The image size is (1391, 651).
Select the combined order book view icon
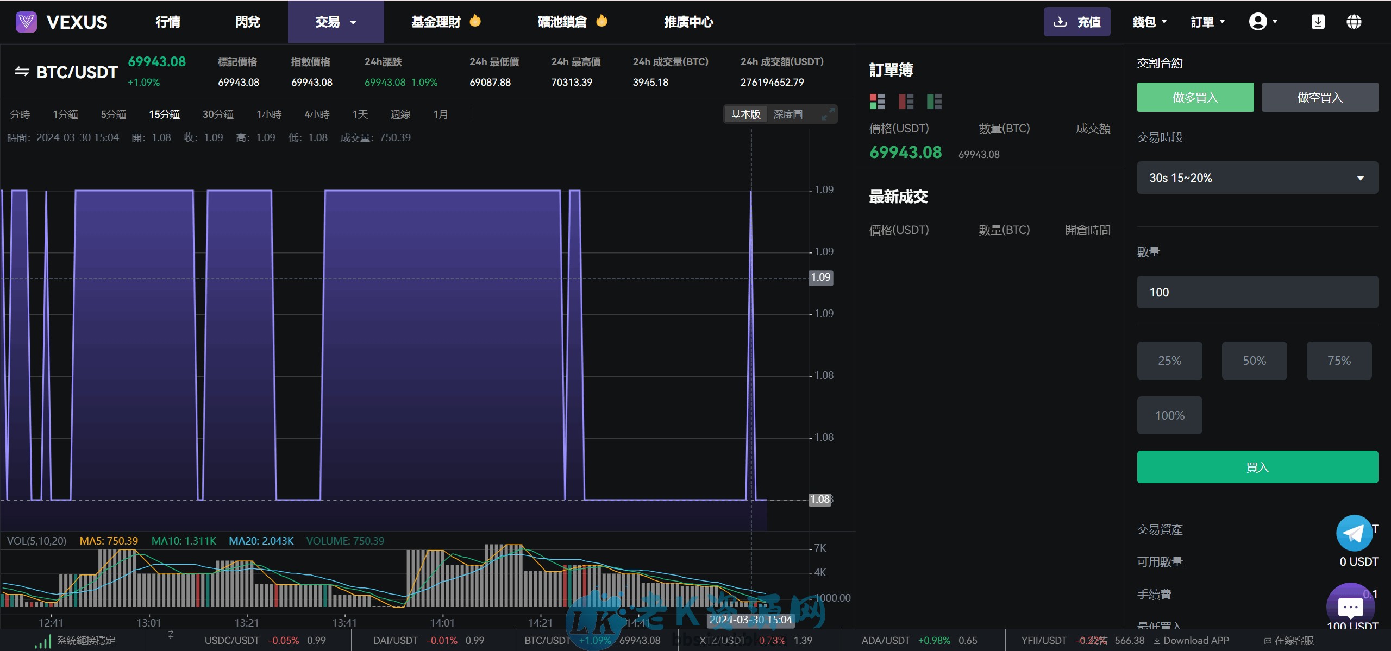pos(877,101)
